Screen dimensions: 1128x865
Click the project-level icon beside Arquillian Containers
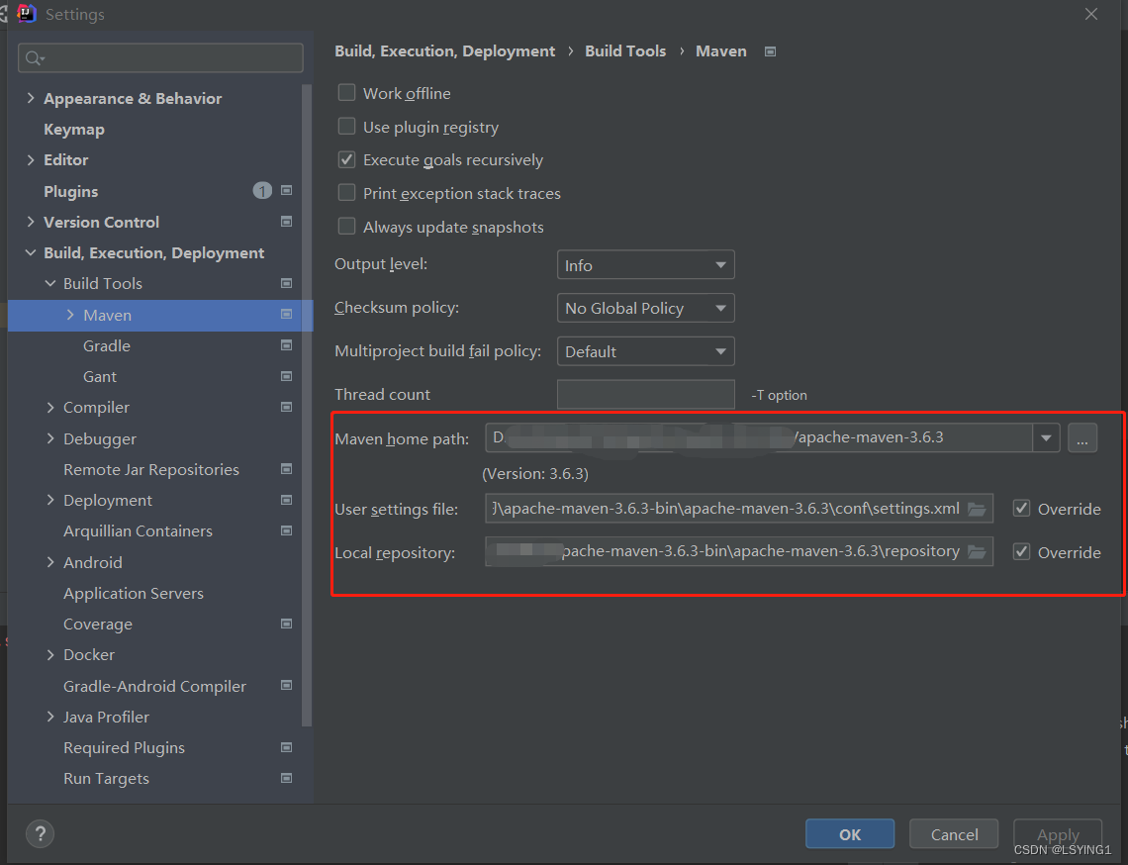click(286, 531)
